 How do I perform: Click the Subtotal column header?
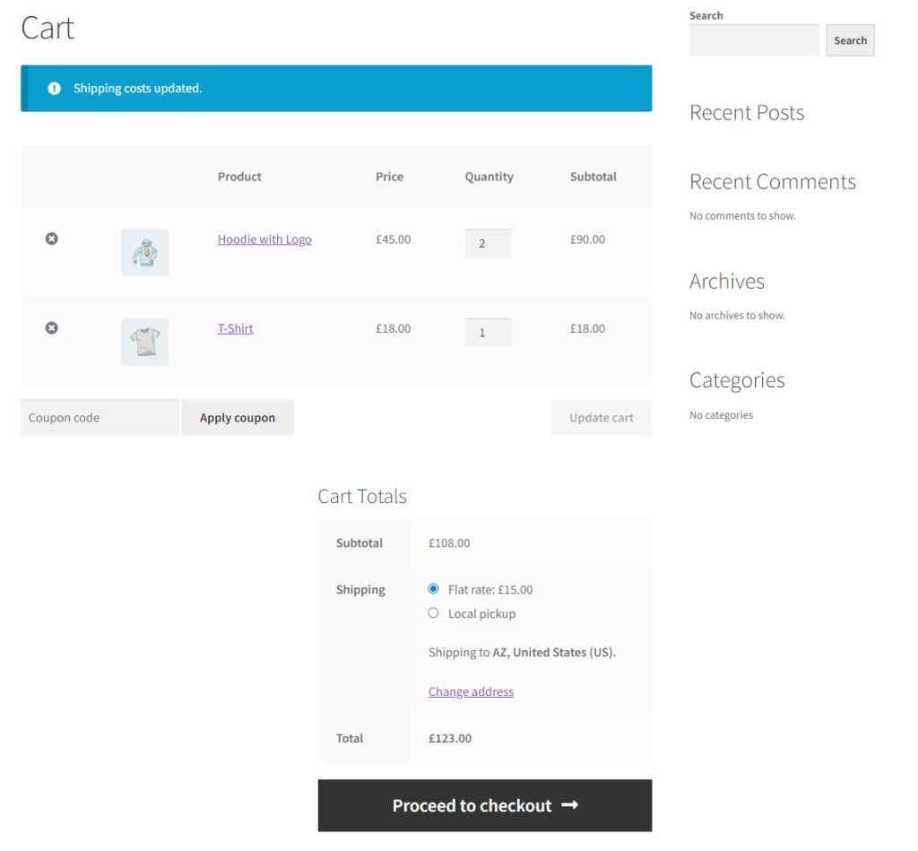(x=593, y=177)
